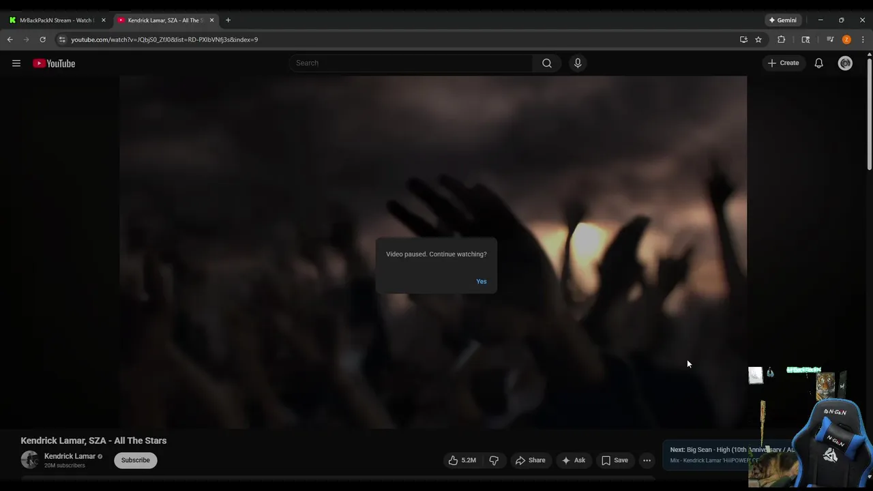Restore down the Chrome window
Screen dimensions: 873x491
point(841,20)
